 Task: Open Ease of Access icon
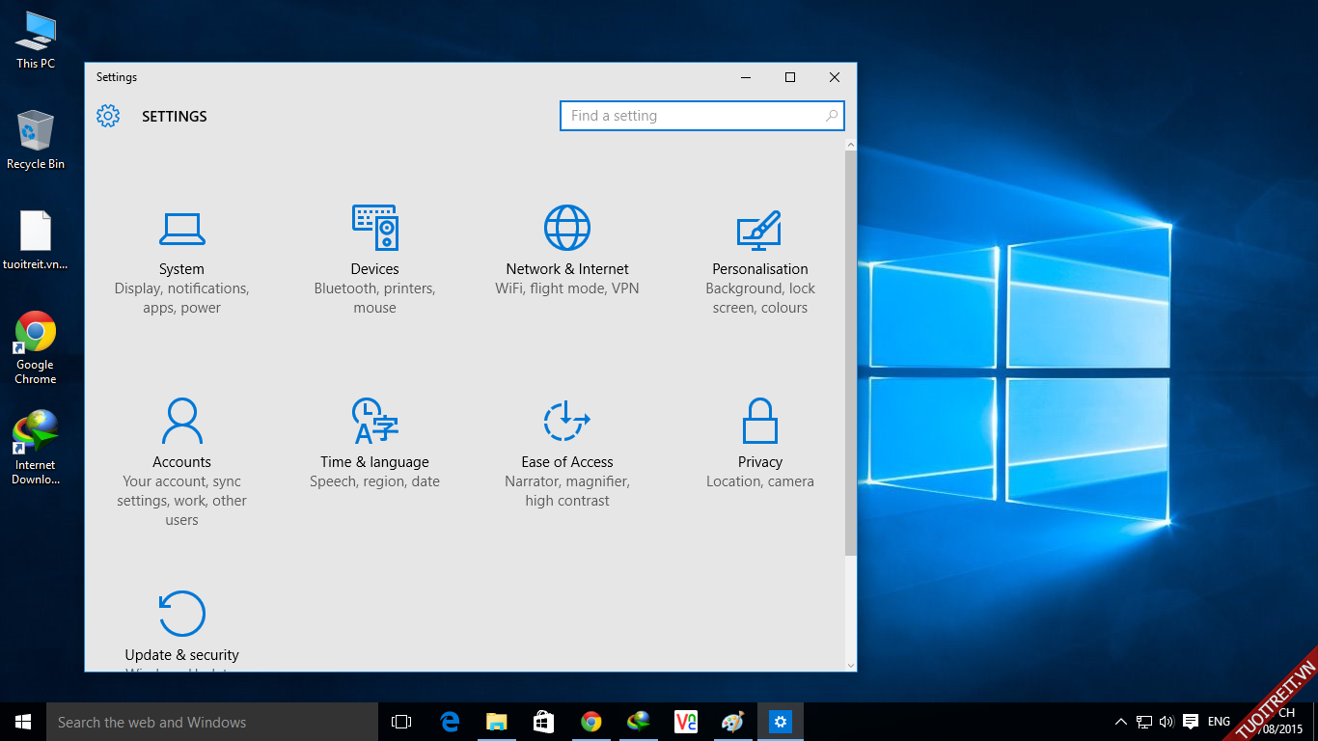coord(567,421)
